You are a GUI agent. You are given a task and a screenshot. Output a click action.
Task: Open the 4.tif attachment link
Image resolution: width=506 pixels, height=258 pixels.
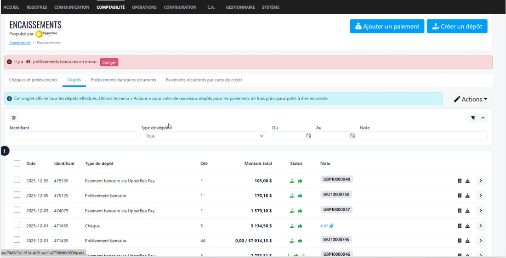tap(324, 226)
